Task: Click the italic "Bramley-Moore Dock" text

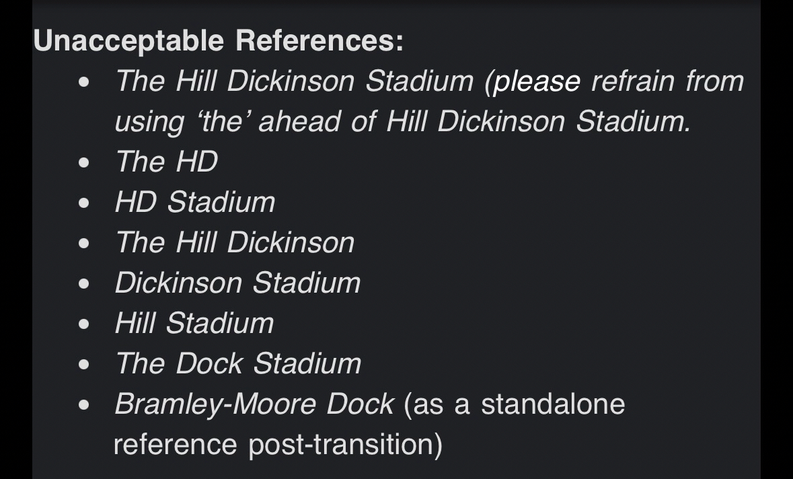Action: pos(254,404)
